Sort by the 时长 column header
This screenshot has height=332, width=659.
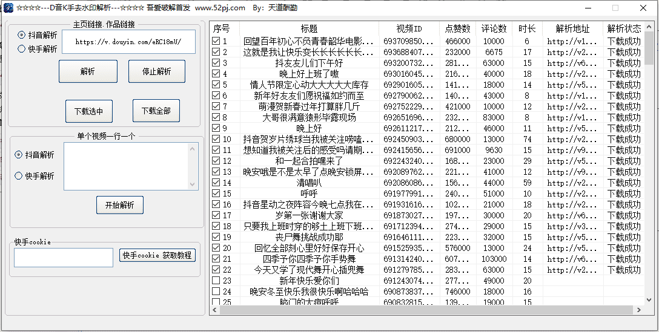pos(527,28)
